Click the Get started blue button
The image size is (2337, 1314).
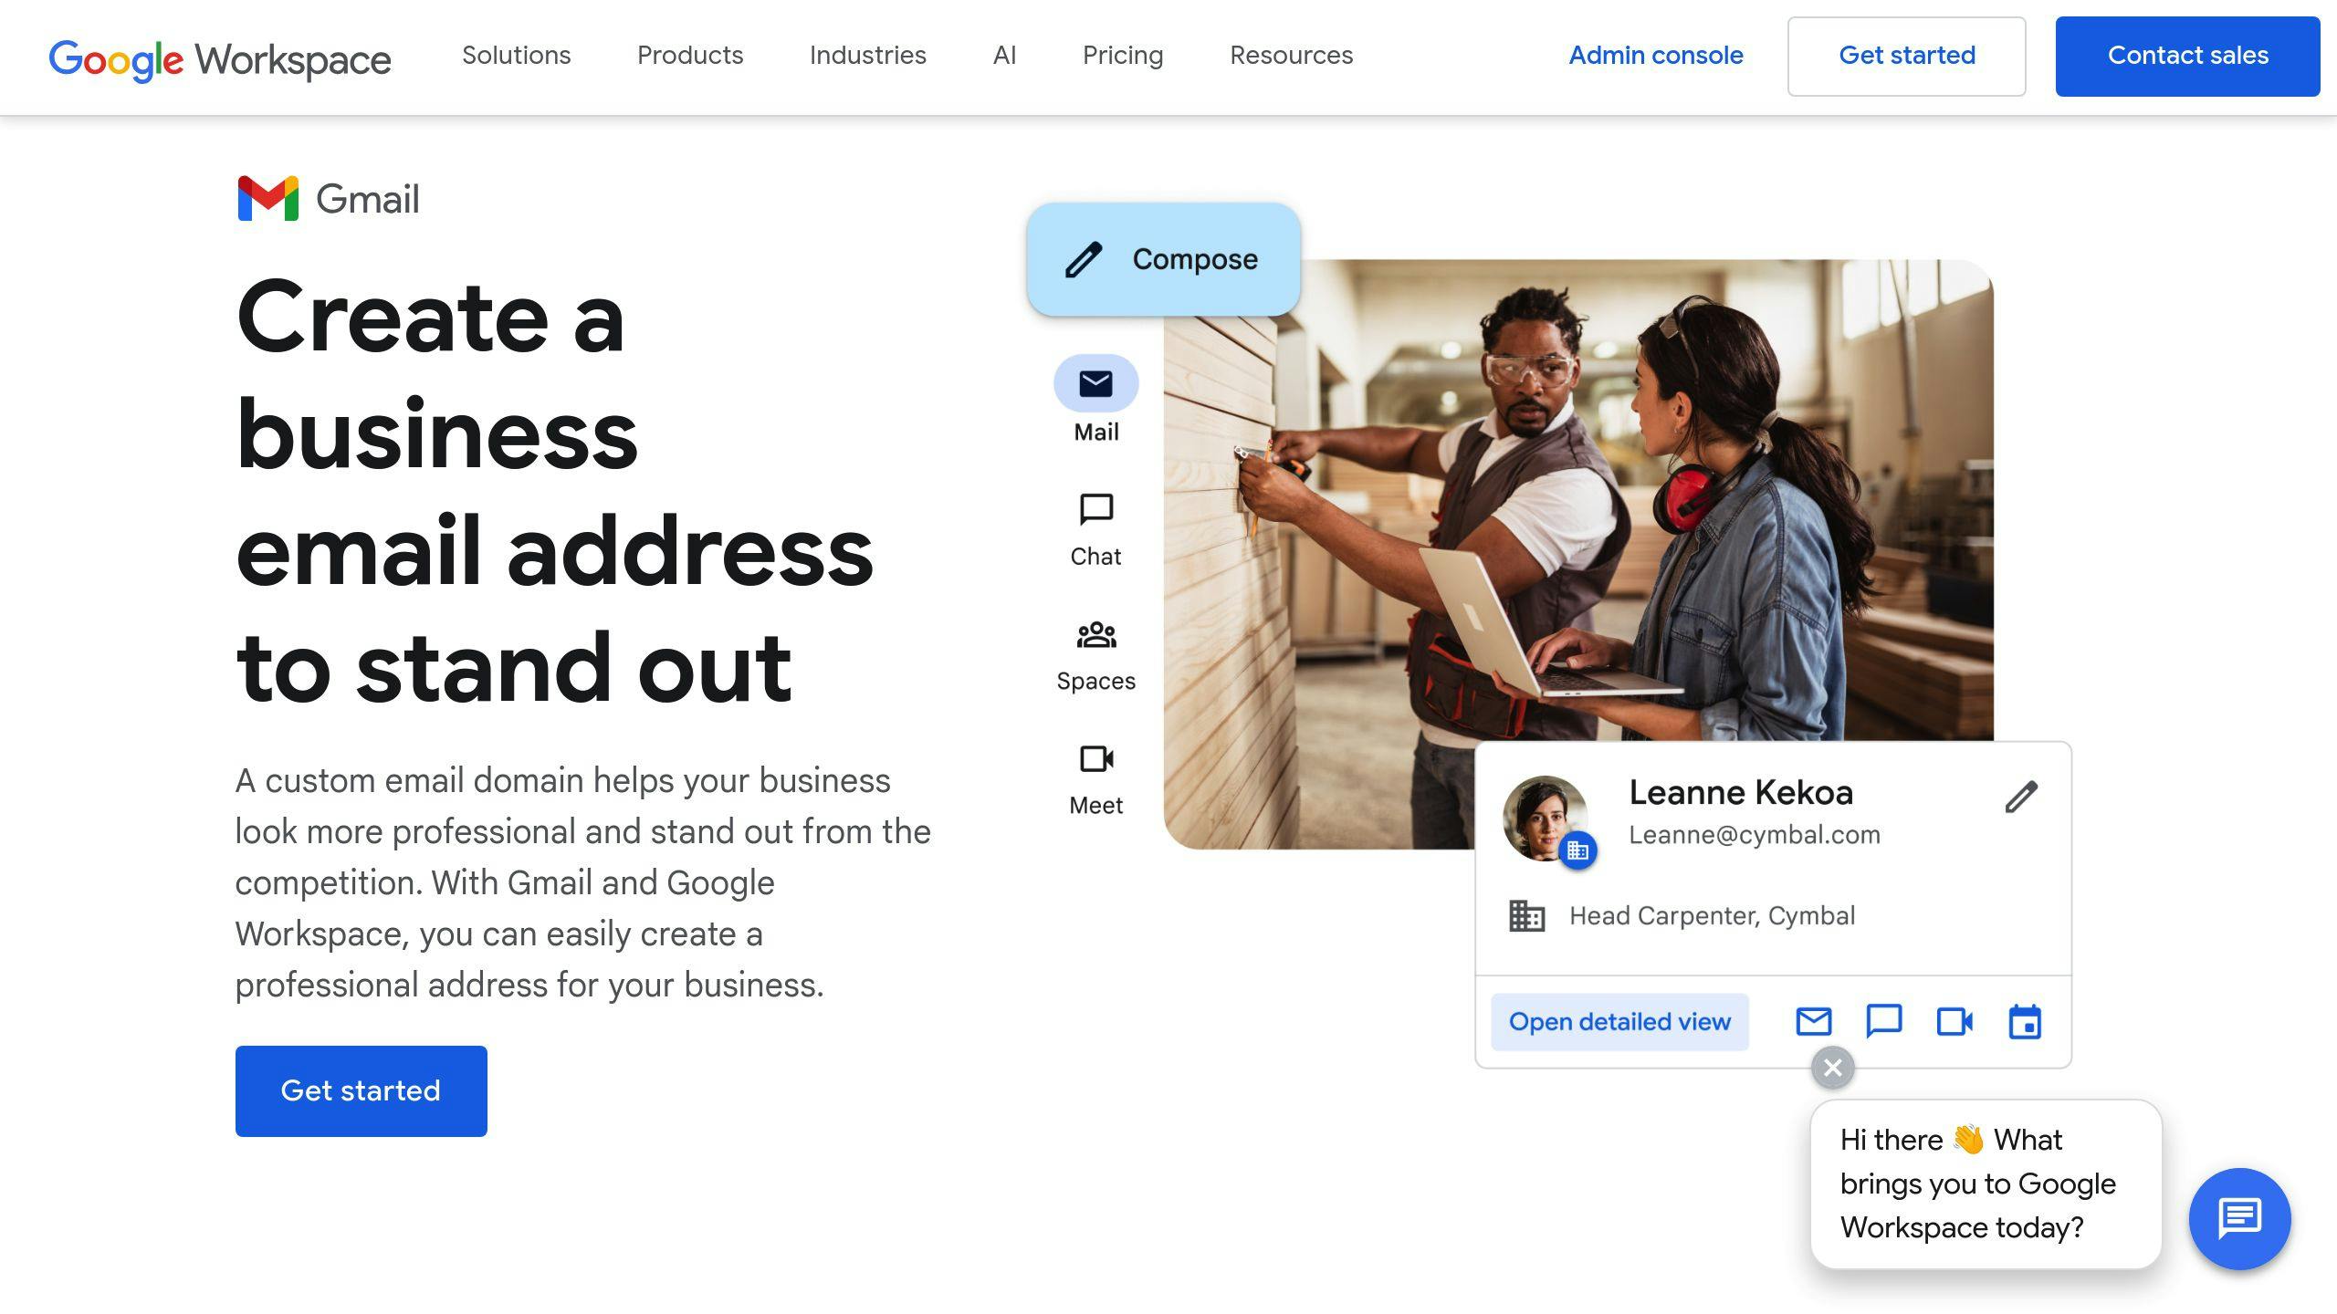(362, 1091)
